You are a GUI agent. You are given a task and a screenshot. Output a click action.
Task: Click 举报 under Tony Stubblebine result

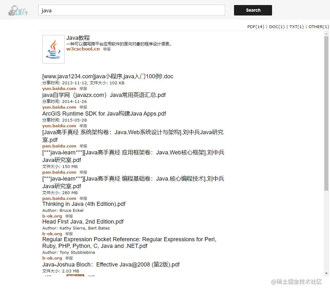pyautogui.click(x=69, y=258)
